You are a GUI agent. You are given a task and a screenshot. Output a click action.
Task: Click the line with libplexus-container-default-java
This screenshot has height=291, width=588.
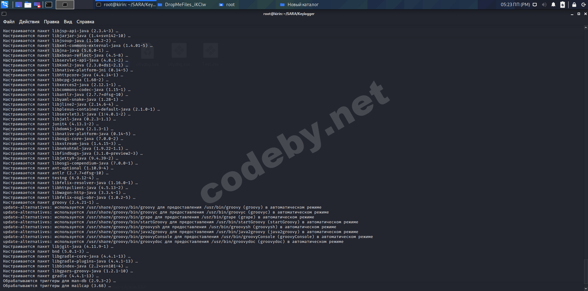pos(81,109)
